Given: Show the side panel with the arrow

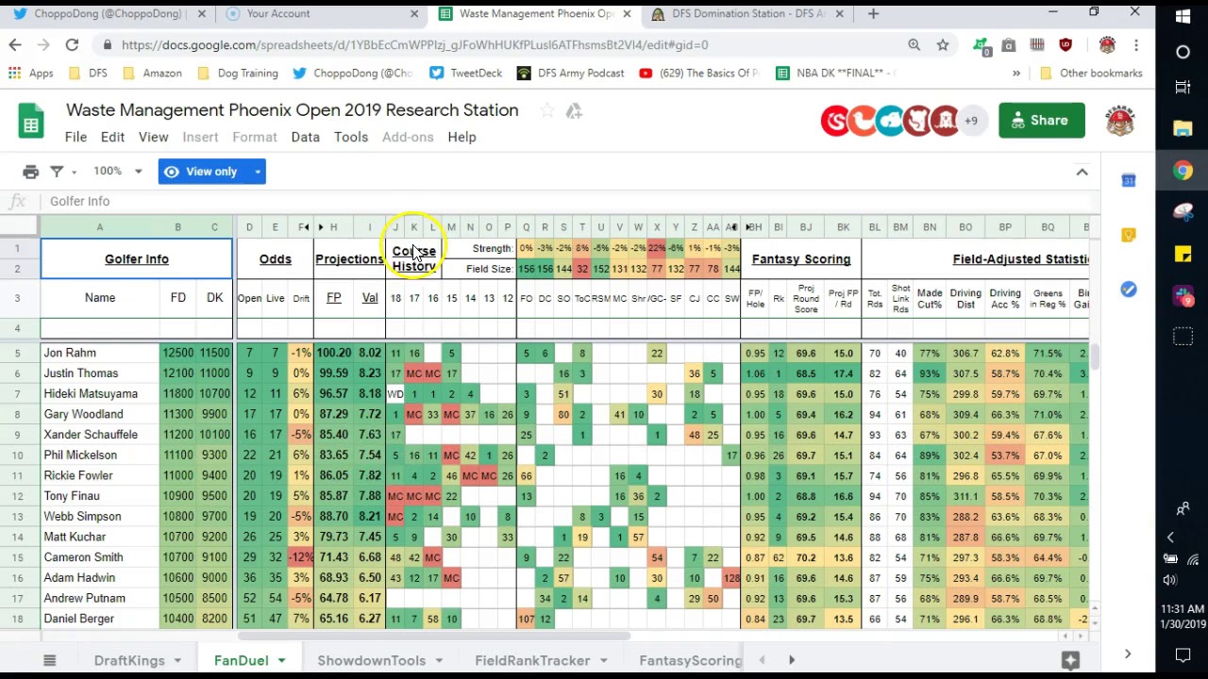Looking at the screenshot, I should pos(1128,654).
